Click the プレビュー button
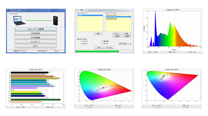208x116 pixels. [x=117, y=34]
